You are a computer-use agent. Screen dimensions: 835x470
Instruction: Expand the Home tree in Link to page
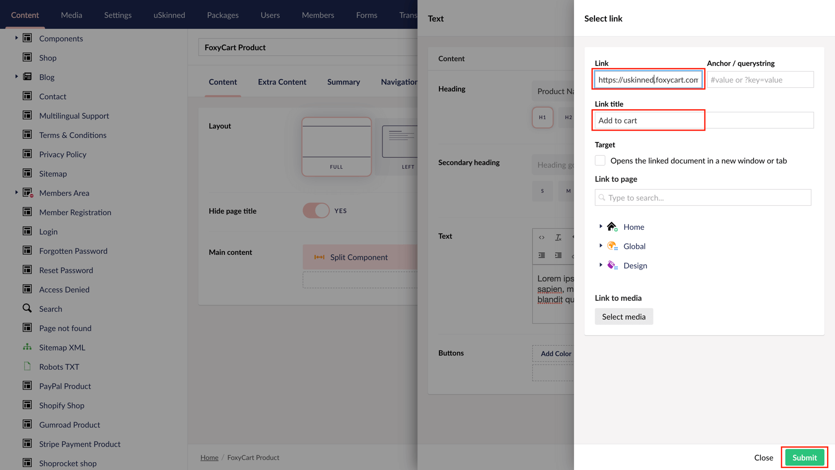point(600,226)
